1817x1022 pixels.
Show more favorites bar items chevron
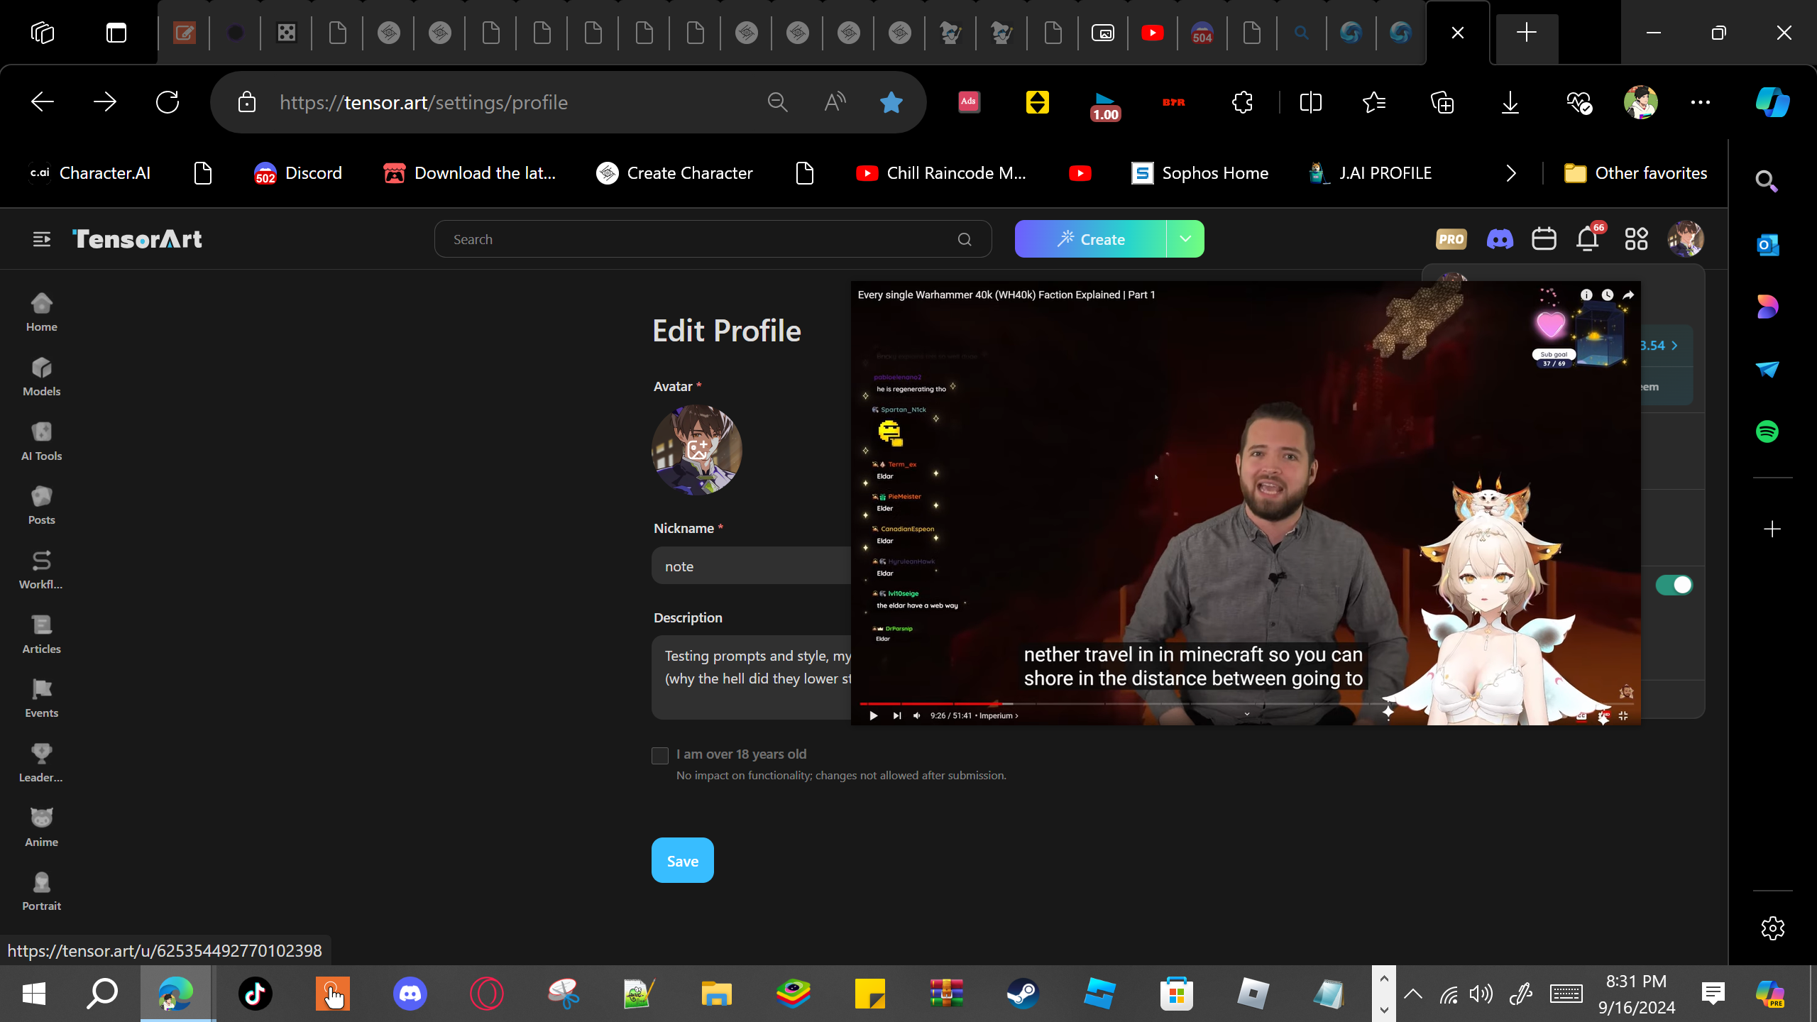[1511, 173]
